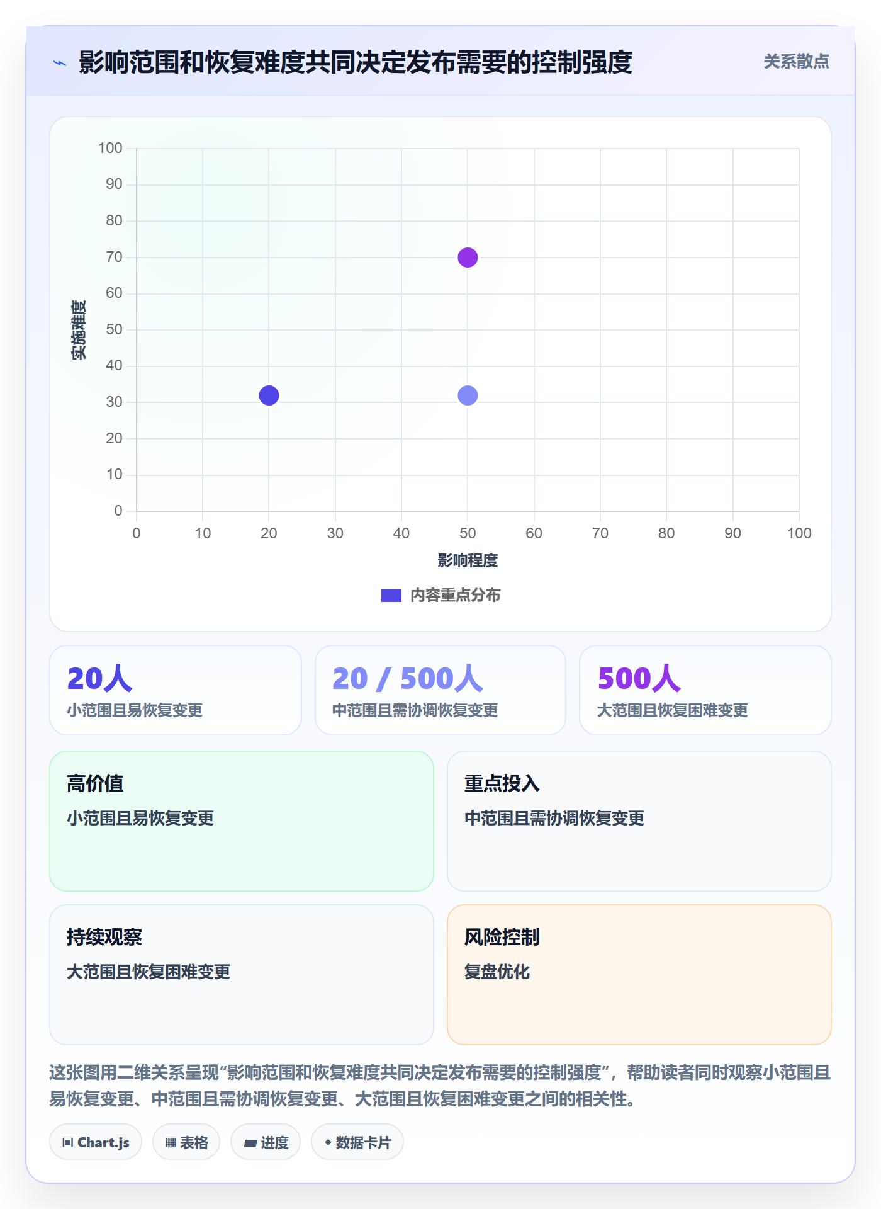
Task: Click the x-axis tick label 90
Action: 732,533
